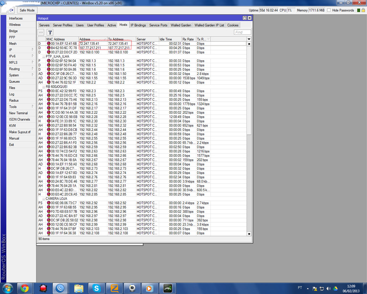Open the Service Ports tab

pos(158,25)
